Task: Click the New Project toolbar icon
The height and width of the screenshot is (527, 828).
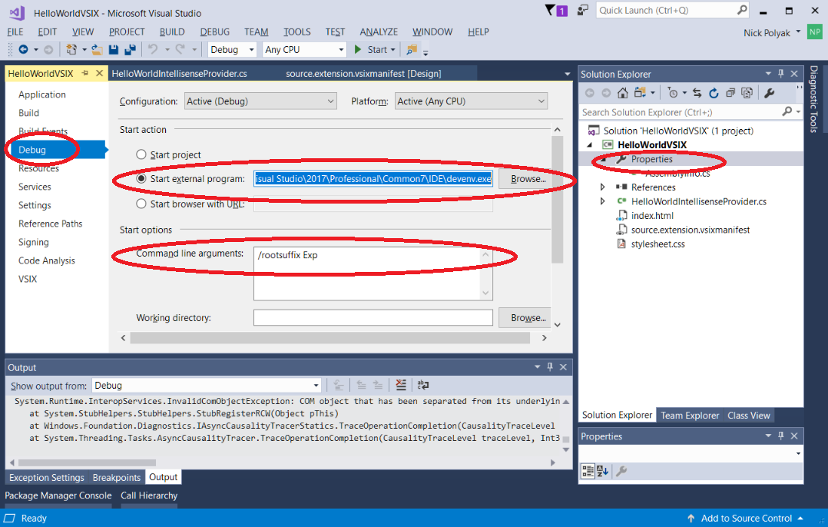Action: tap(71, 49)
